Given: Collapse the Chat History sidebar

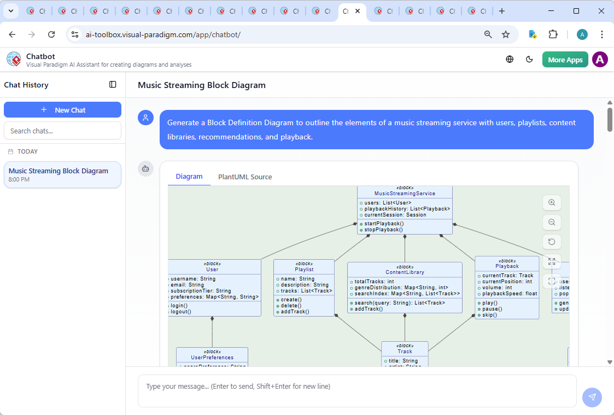Looking at the screenshot, I should click(x=113, y=85).
